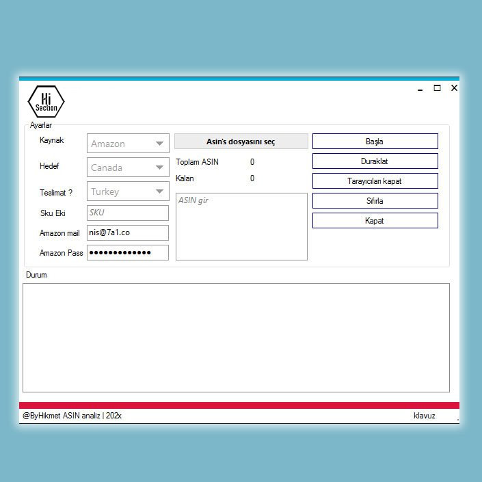Open the Teslimat Turkey dropdown
482x482 pixels.
[x=128, y=191]
